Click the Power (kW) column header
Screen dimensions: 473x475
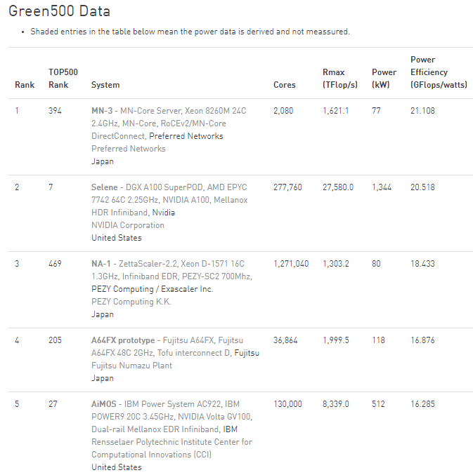pos(384,79)
